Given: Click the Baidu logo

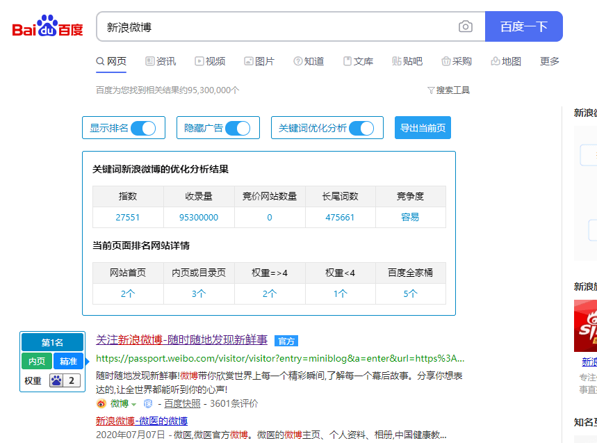Looking at the screenshot, I should click(47, 26).
